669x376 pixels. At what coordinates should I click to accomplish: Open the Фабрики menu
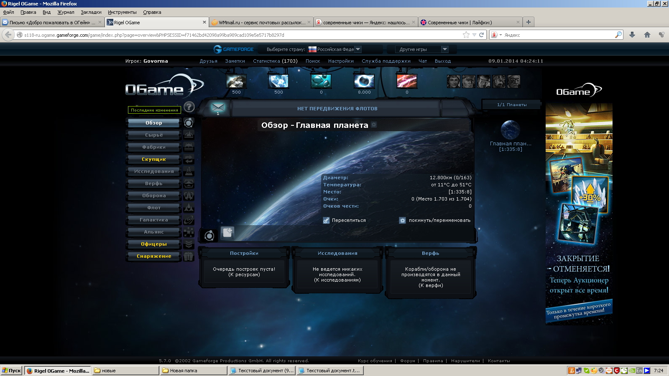coord(154,147)
